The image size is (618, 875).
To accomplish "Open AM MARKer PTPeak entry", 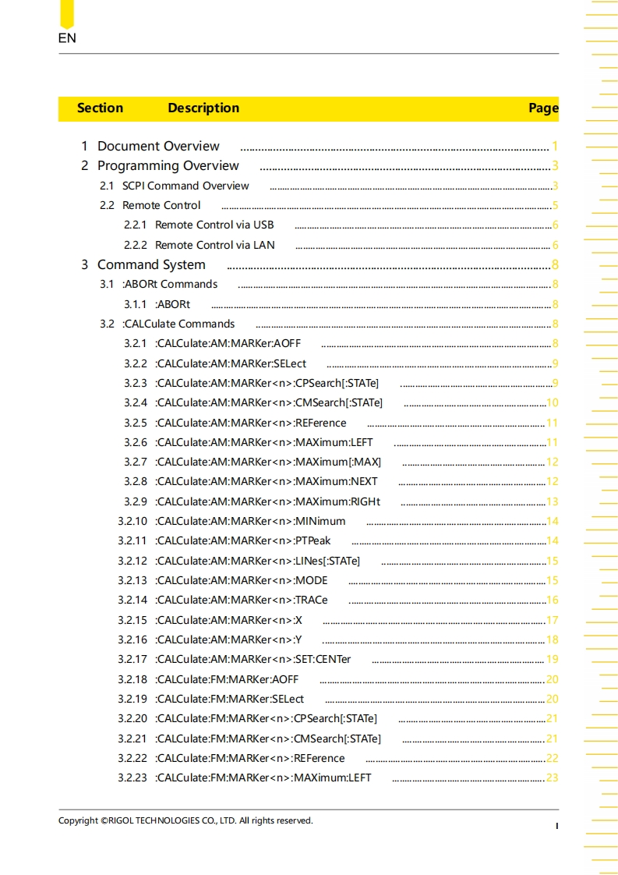I will [x=242, y=540].
